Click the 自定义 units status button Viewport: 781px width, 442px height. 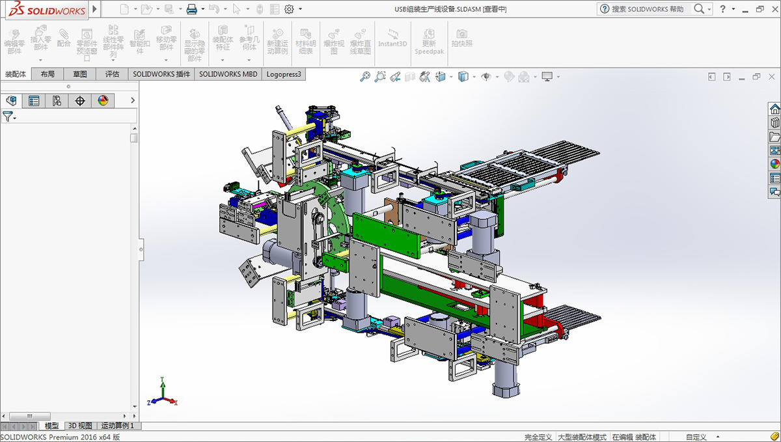[x=696, y=437]
